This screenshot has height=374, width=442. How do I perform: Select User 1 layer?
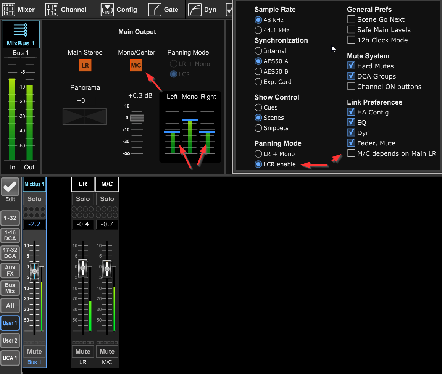coord(10,323)
